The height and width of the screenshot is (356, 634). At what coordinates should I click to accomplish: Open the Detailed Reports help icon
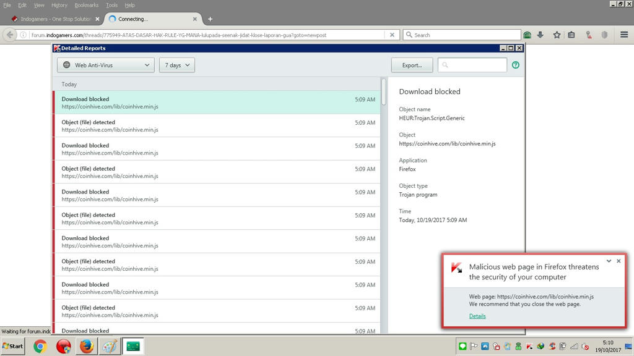pyautogui.click(x=516, y=65)
